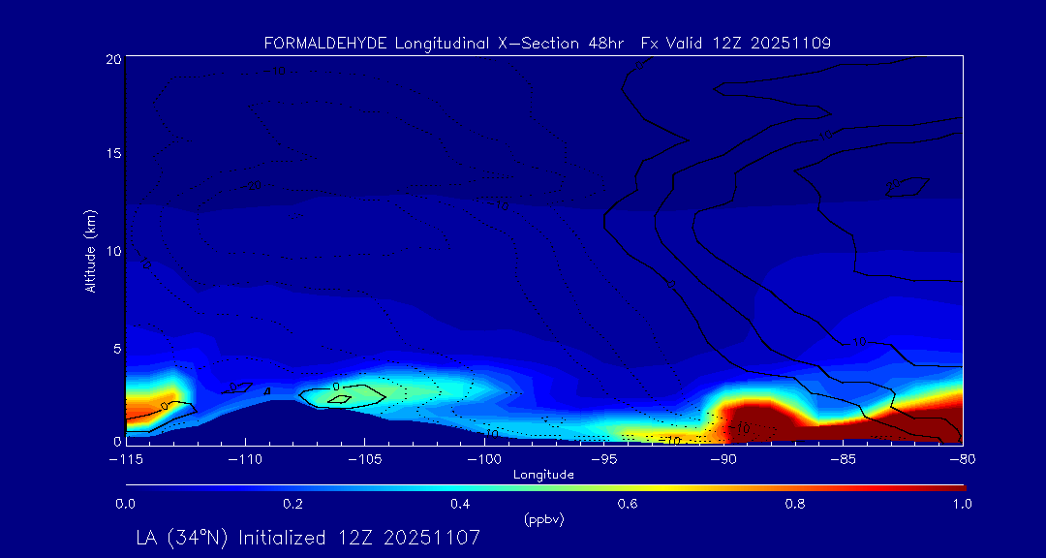Viewport: 1046px width, 558px height.
Task: Click the "Altitude (km)" y-axis label
Action: click(90, 251)
